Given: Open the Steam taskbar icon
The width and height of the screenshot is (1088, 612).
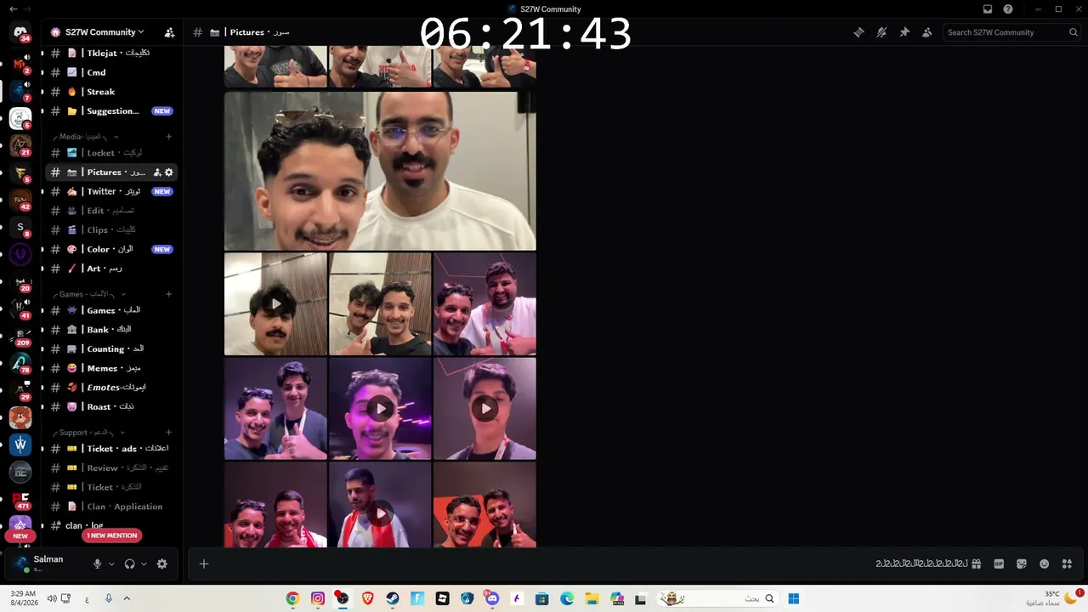Looking at the screenshot, I should pos(393,598).
